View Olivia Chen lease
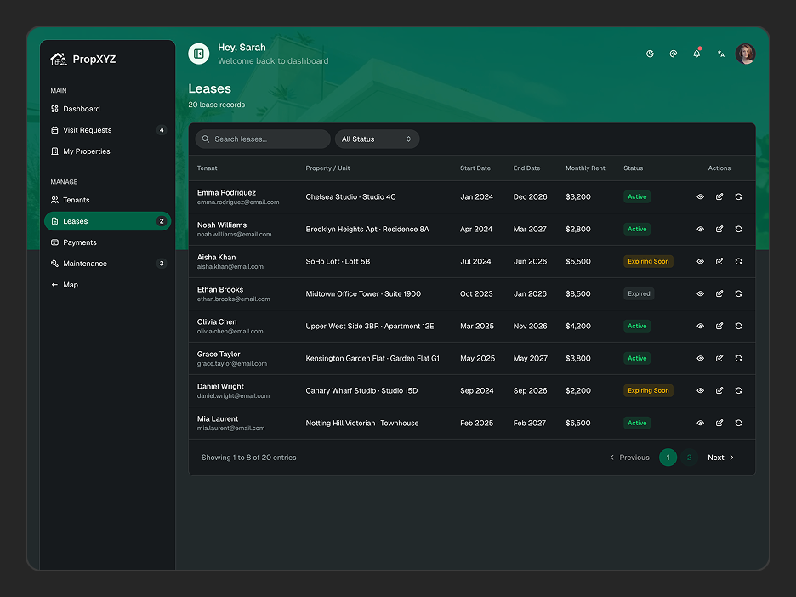 (700, 327)
